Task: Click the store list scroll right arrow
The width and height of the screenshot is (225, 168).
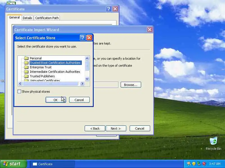Action: coord(82,83)
